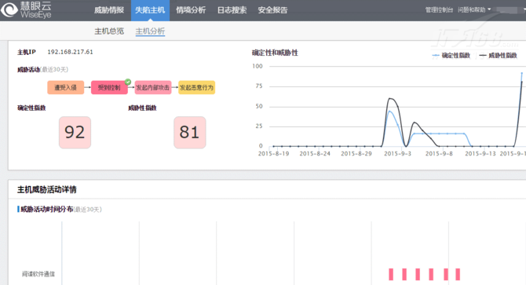Open the 管理控制台 link

click(439, 9)
